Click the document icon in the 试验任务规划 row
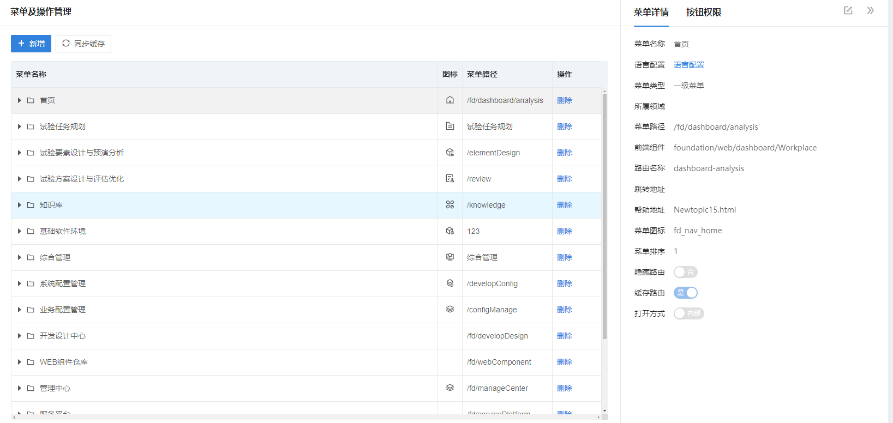The image size is (893, 423). 450,126
